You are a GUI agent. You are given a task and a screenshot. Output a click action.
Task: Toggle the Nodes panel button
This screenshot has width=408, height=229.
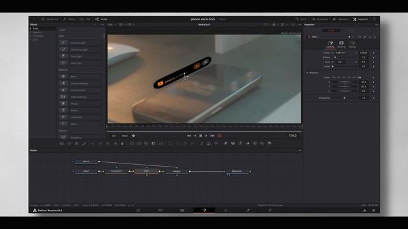(101, 19)
